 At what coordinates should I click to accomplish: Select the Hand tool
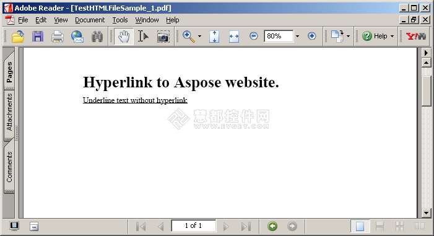[124, 37]
